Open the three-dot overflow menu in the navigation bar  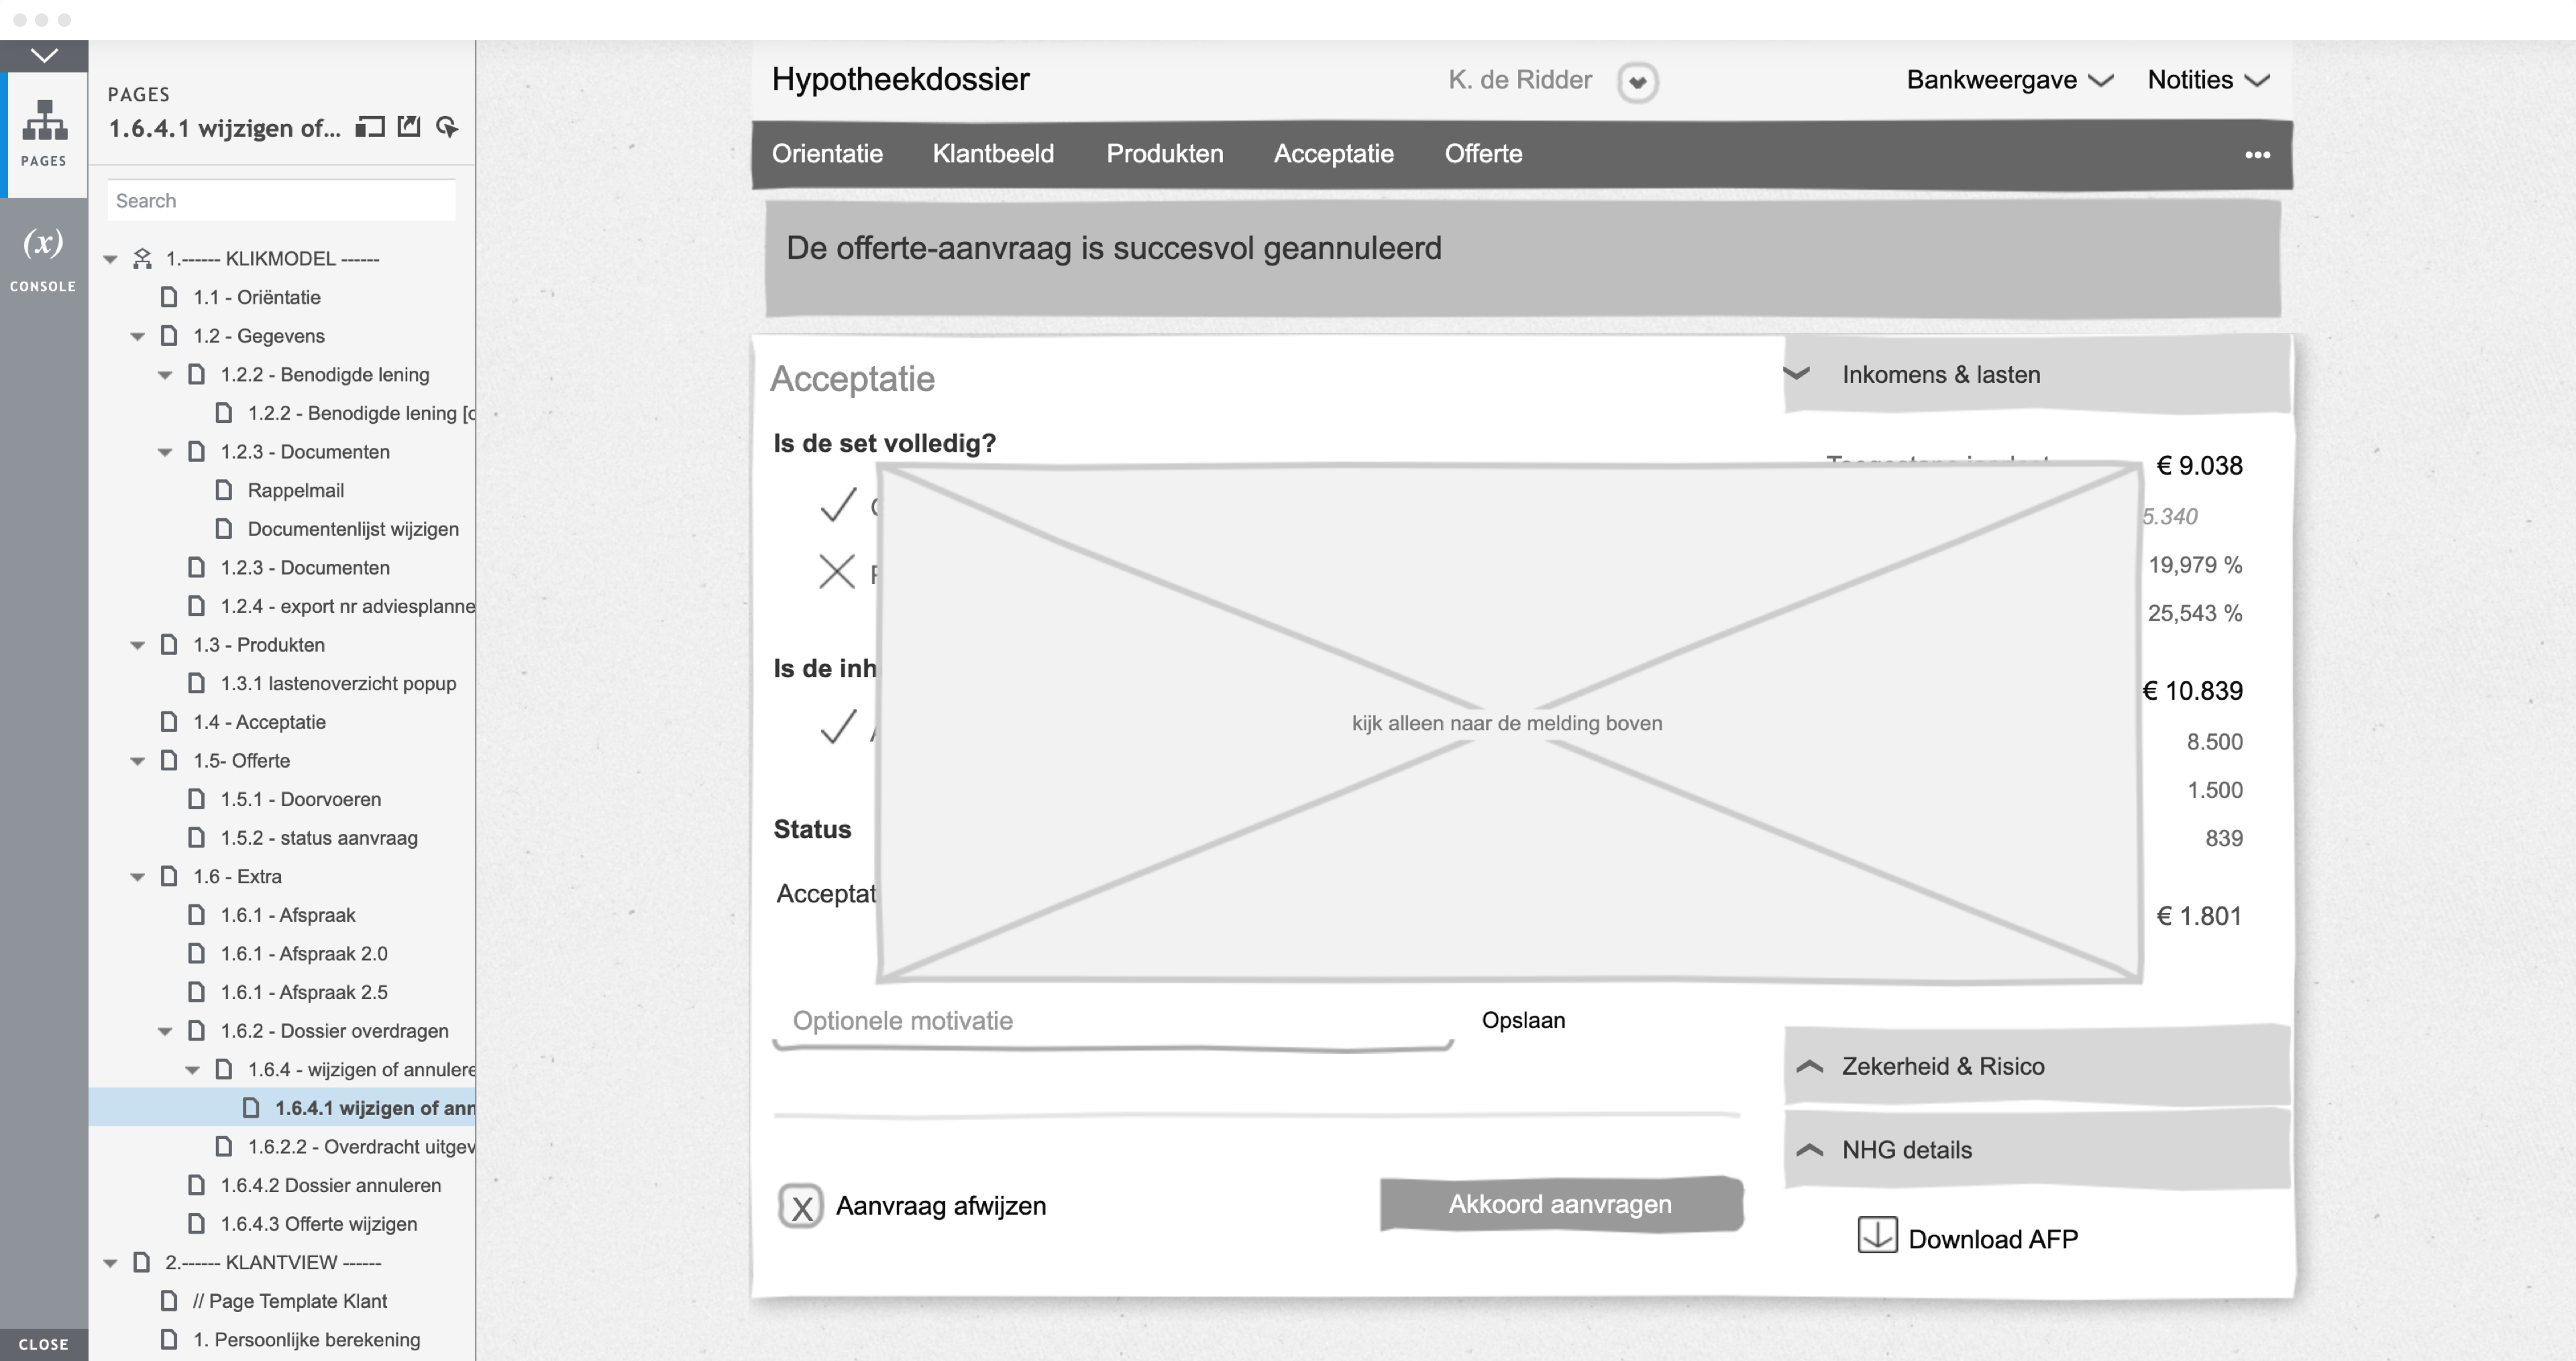click(2257, 155)
